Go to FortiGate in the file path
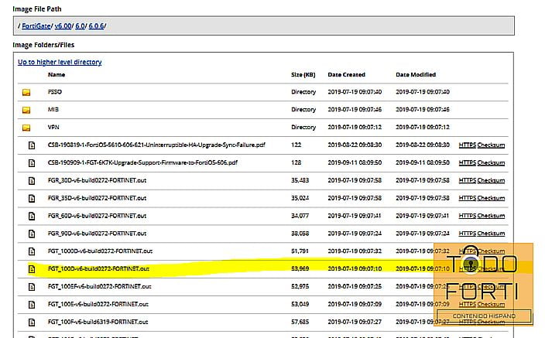The image size is (545, 338). click(x=36, y=26)
